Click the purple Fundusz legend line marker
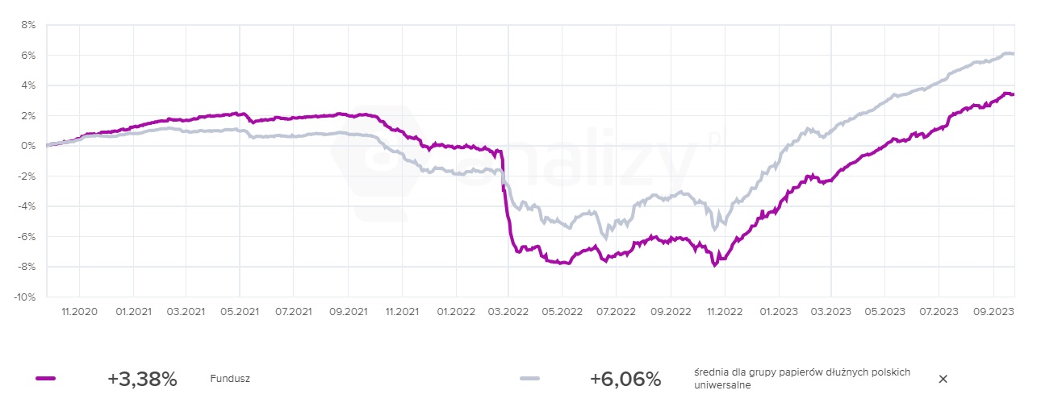The image size is (1037, 407). [x=46, y=379]
